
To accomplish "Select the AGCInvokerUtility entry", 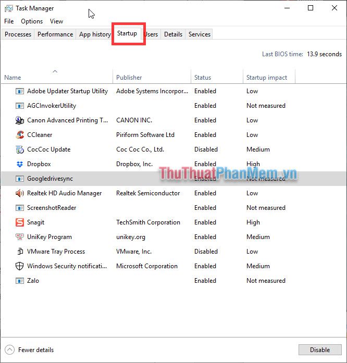I will point(52,106).
